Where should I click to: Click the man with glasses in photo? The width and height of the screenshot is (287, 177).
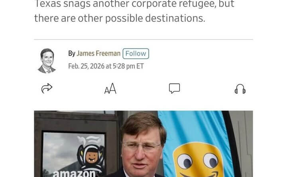click(141, 146)
